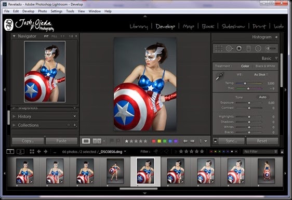Remove collection with minus icon

point(69,125)
